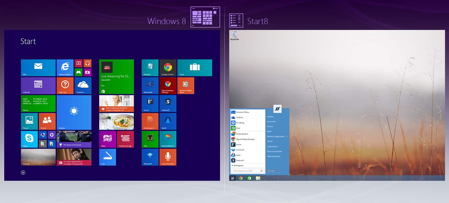
Task: Open the Documents link in the Start8 menu
Action: click(x=271, y=122)
